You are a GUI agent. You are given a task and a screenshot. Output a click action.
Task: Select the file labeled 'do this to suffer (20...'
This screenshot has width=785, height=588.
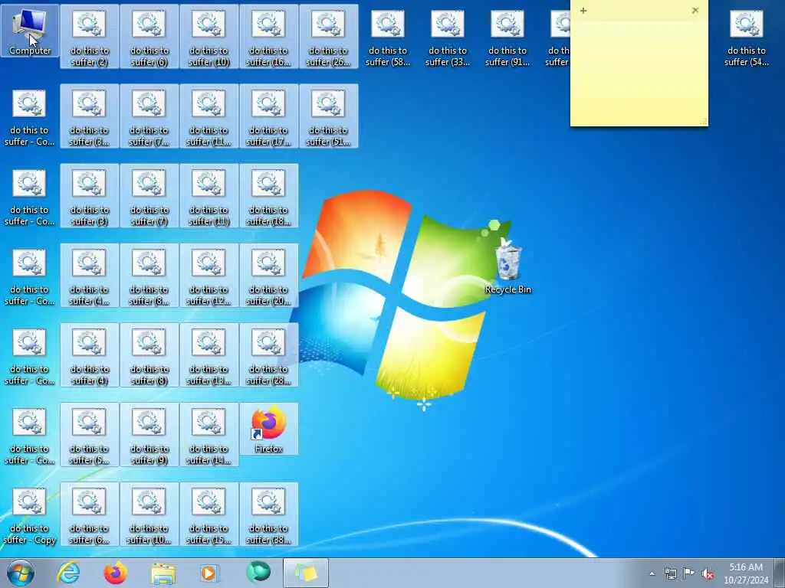(269, 275)
